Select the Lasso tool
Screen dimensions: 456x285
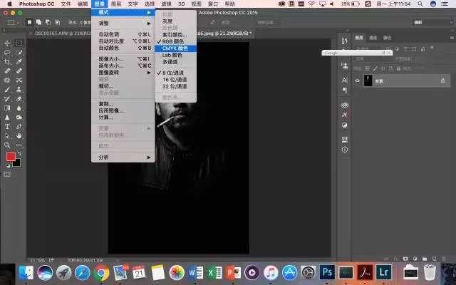[x=8, y=53]
